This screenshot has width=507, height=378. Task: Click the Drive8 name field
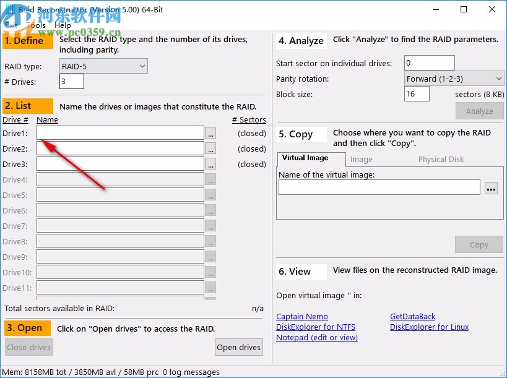pos(120,241)
